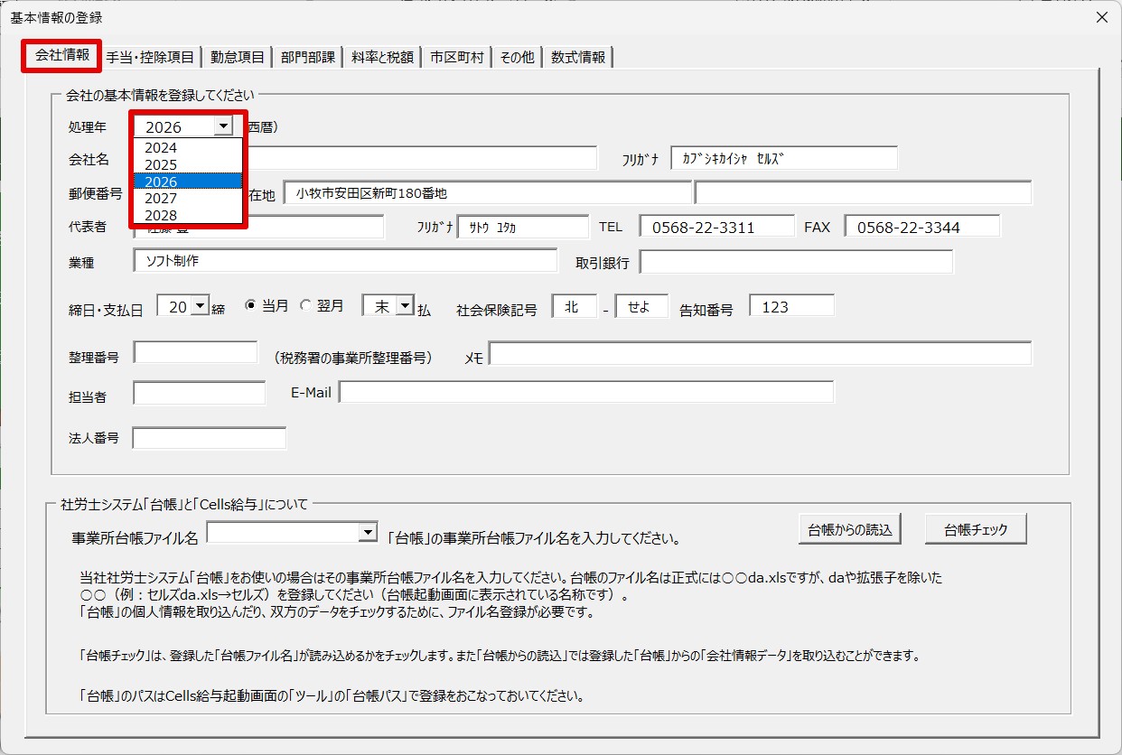Open the 事業所台帳ファイル名 combo box
Viewport: 1122px width, 755px height.
tap(367, 534)
